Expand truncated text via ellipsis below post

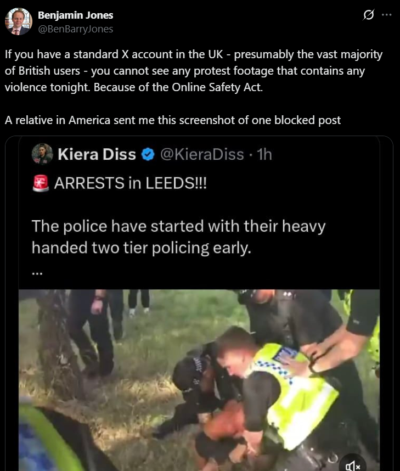[37, 273]
